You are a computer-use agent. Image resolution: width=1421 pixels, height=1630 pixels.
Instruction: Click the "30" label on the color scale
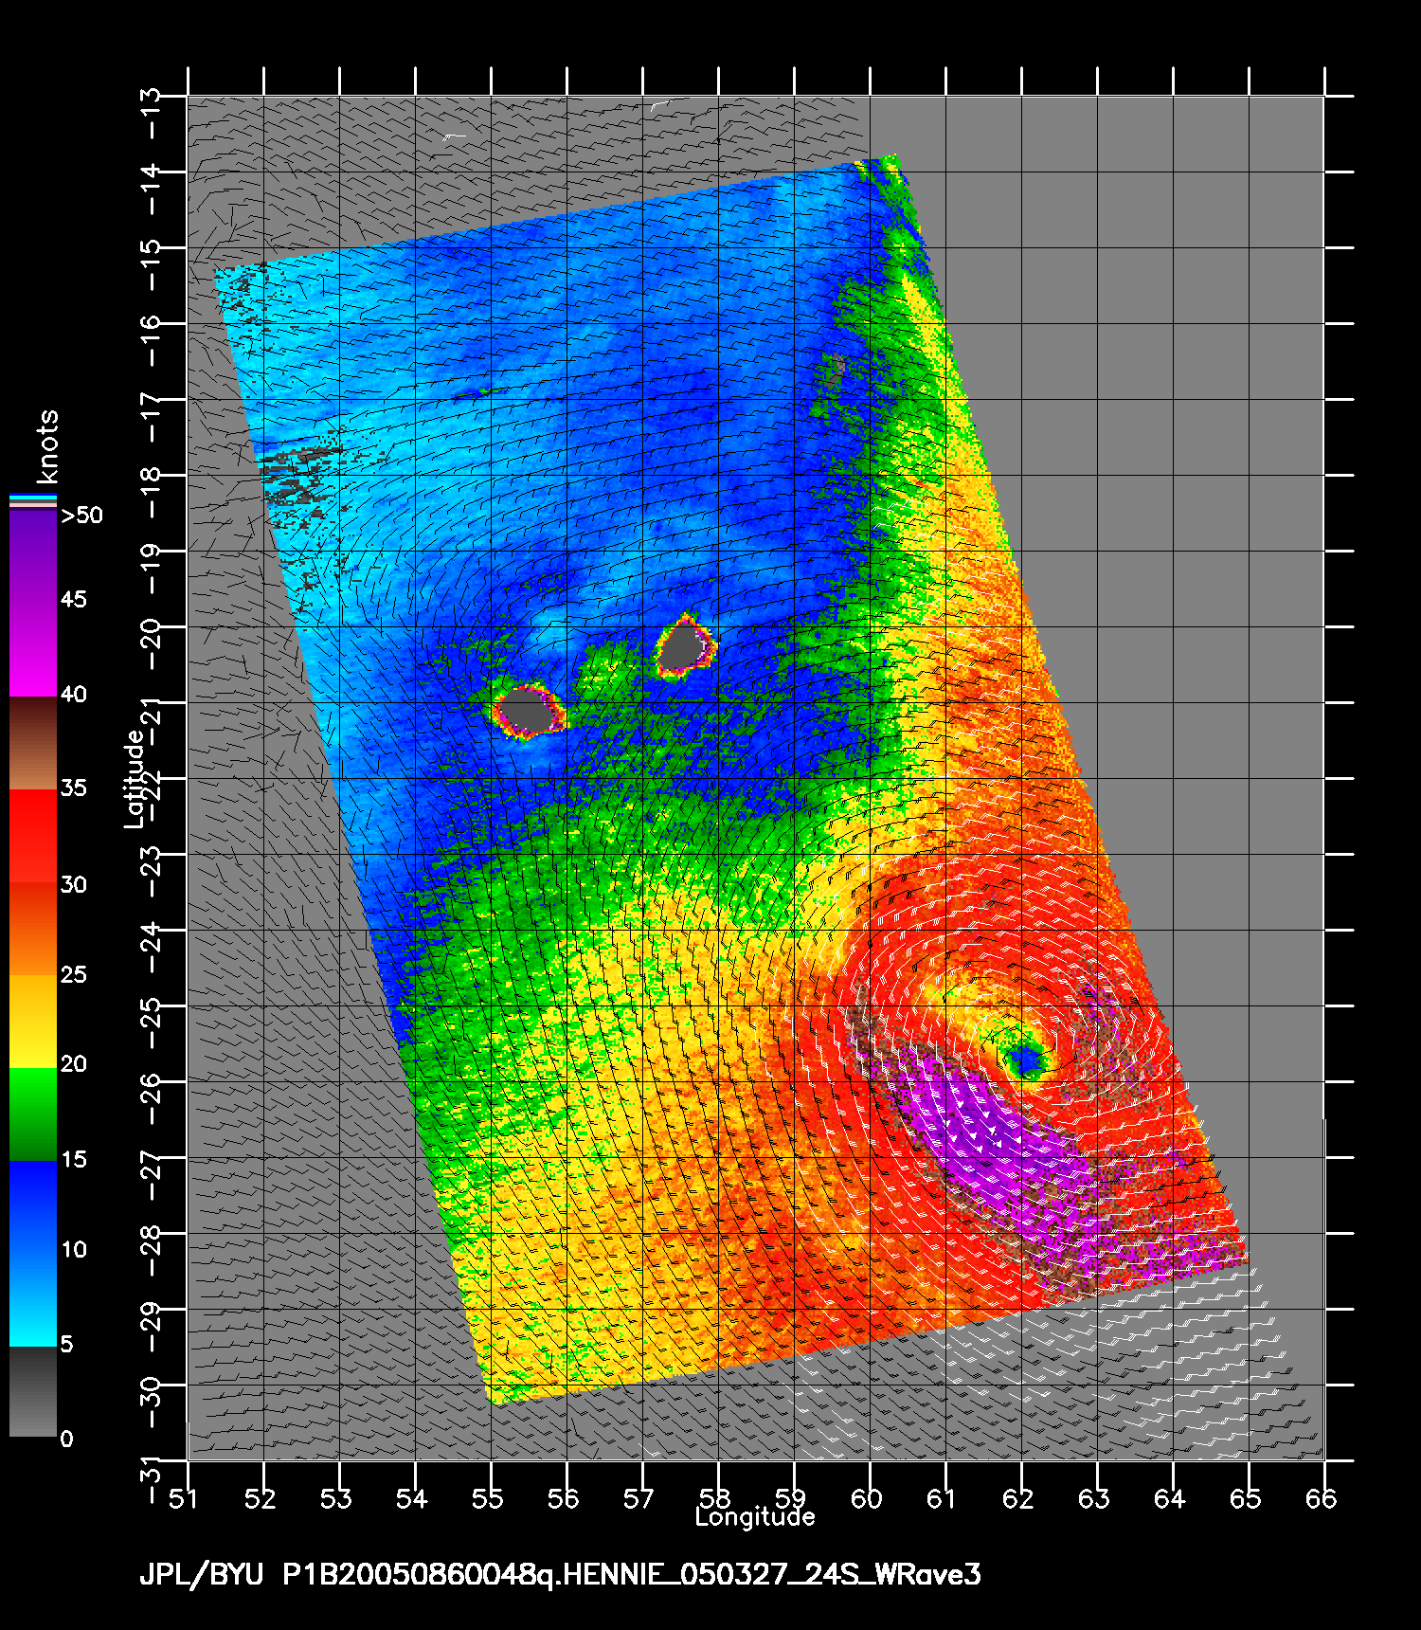click(x=73, y=885)
